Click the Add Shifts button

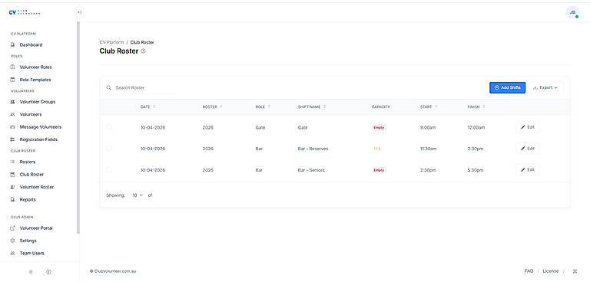point(507,87)
